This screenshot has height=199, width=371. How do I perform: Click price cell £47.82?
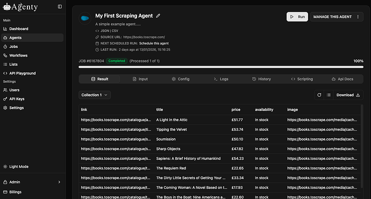tap(237, 149)
